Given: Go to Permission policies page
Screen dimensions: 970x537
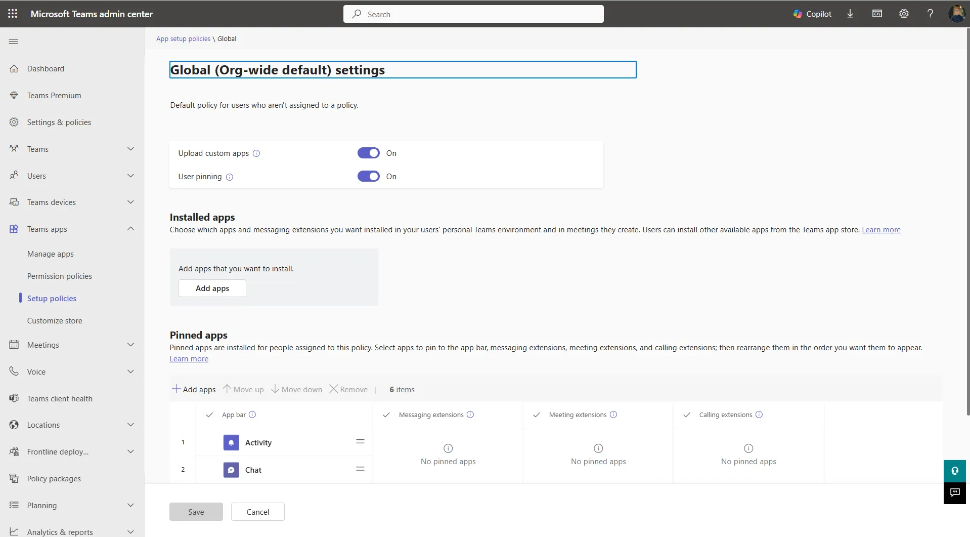Looking at the screenshot, I should point(60,276).
